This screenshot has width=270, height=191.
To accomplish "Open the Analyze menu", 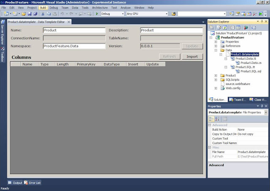I will click(x=126, y=8).
